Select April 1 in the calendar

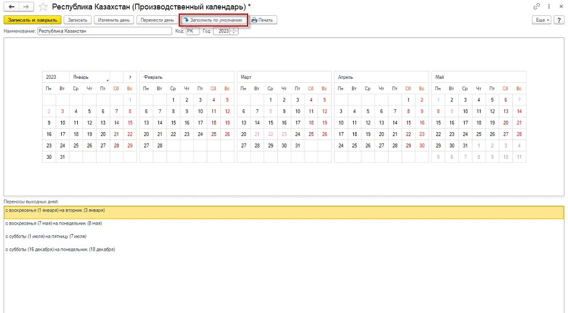coord(408,100)
